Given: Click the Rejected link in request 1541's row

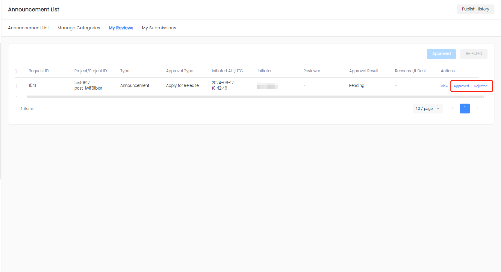Looking at the screenshot, I should [481, 86].
